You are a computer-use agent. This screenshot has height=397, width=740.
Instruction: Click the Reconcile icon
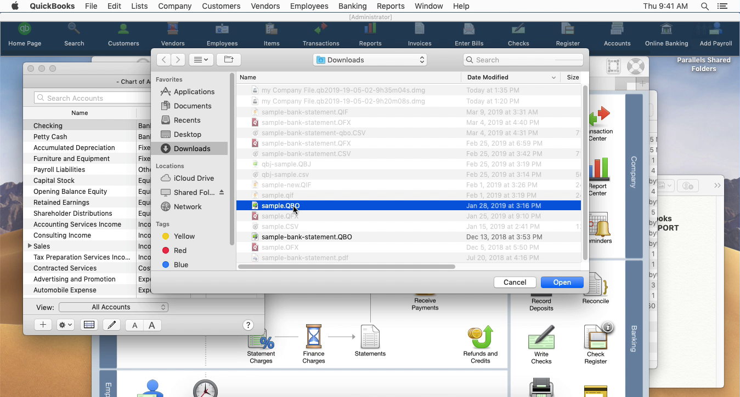596,289
